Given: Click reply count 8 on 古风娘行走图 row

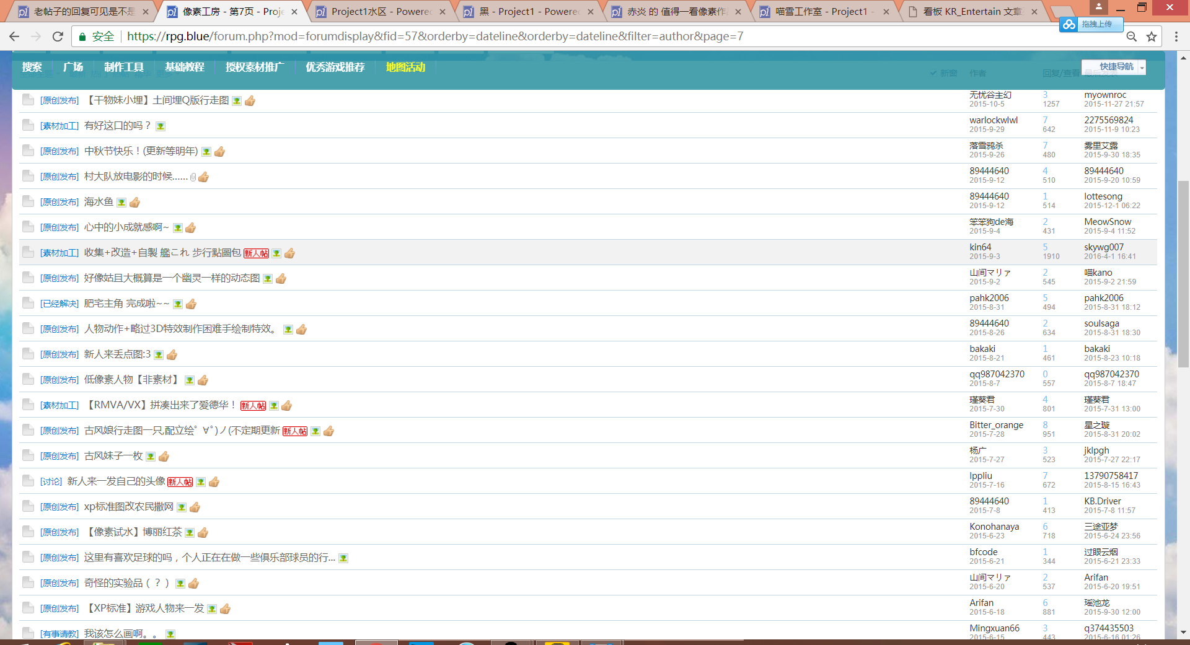Looking at the screenshot, I should coord(1045,425).
